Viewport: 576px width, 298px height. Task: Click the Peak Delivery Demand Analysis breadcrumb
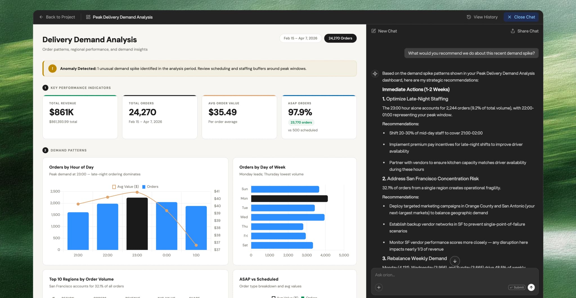click(123, 17)
